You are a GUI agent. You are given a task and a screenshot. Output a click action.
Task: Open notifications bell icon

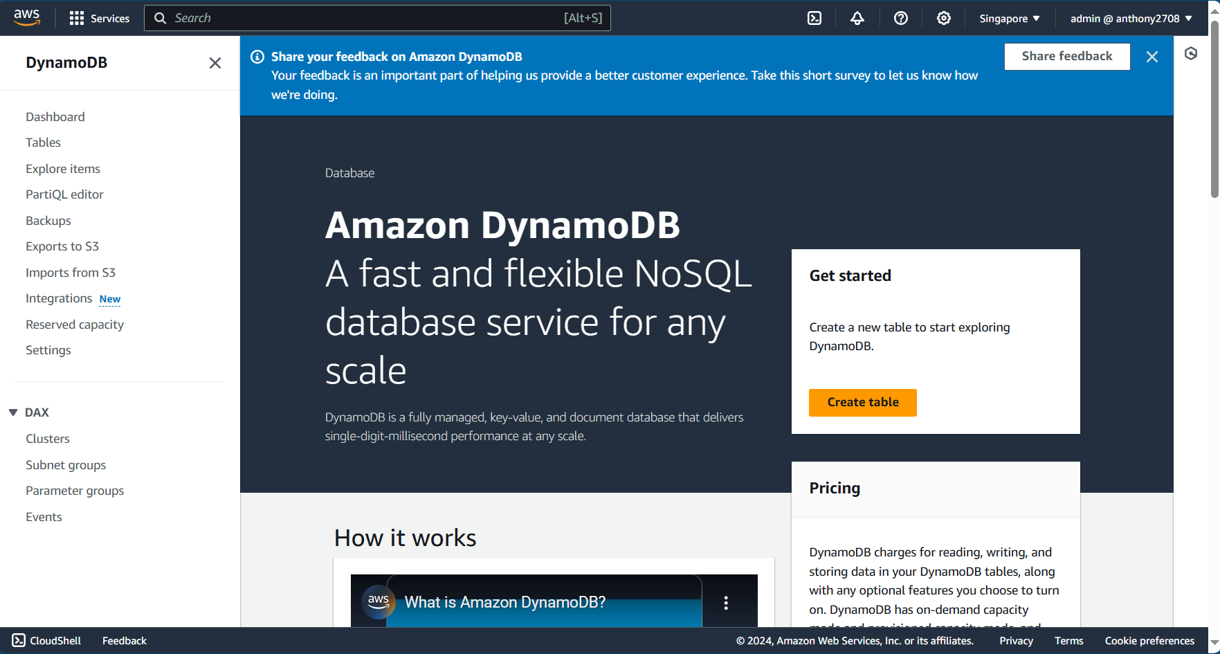tap(857, 18)
